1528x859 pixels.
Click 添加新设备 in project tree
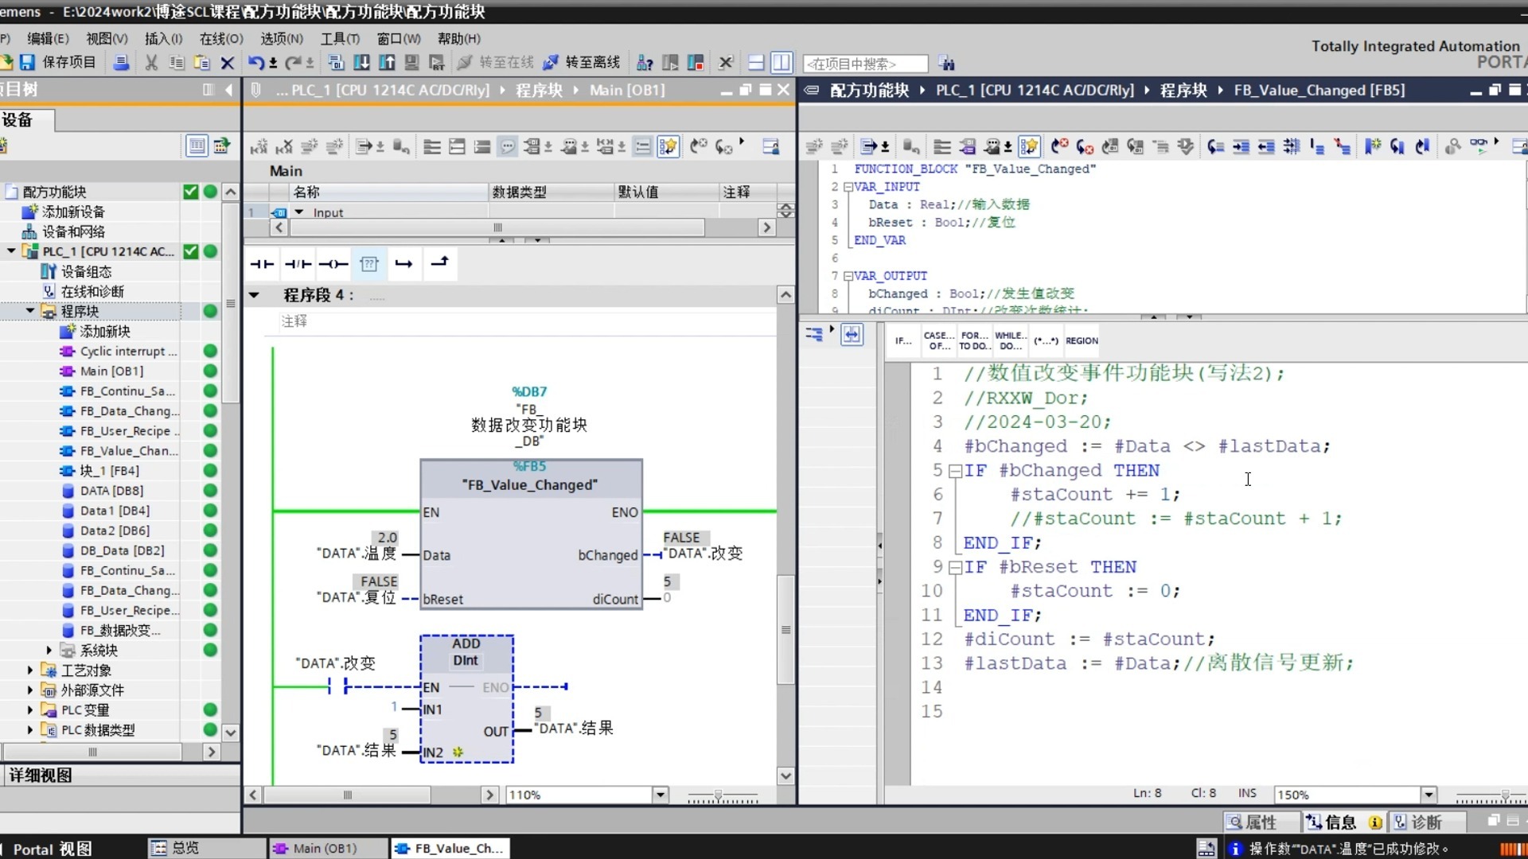(73, 212)
